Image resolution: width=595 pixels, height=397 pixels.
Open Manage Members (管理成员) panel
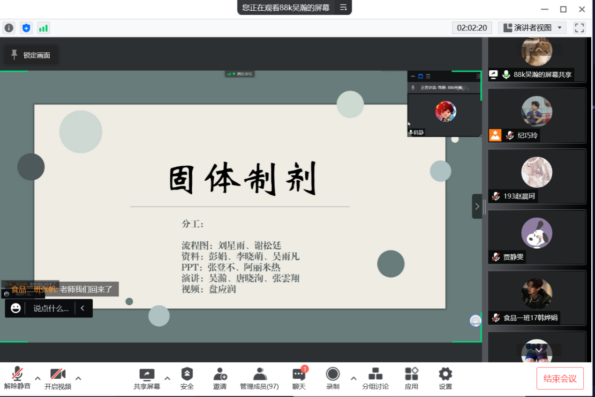click(x=259, y=378)
